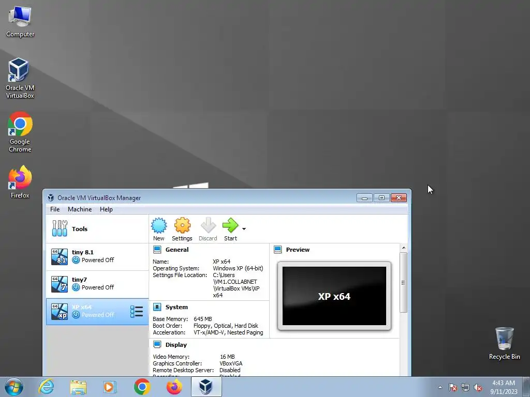Click the Action Center flag tray icon
This screenshot has height=397, width=530.
coord(453,387)
